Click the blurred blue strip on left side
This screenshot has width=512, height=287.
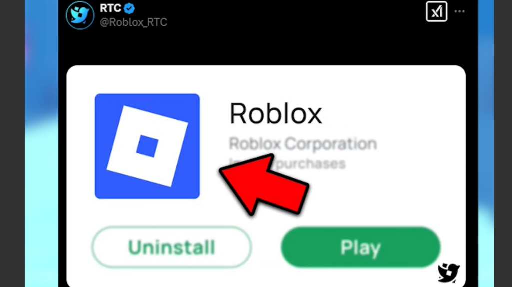pos(42,144)
